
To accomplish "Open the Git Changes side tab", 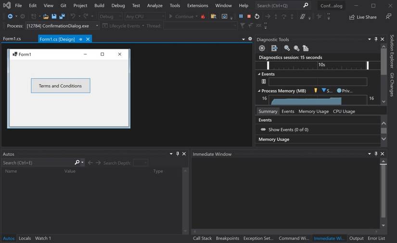I will click(x=392, y=85).
